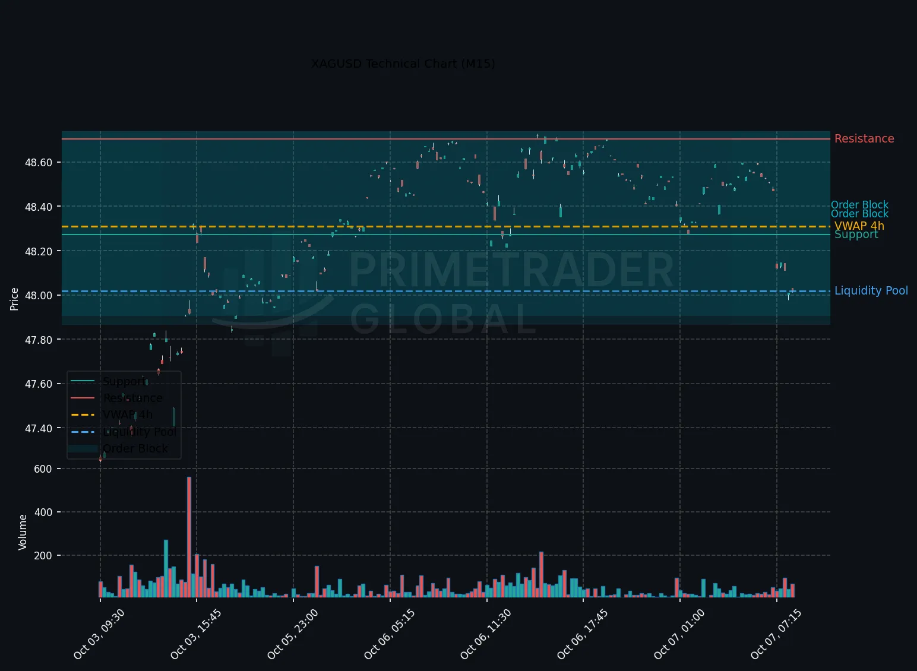
Task: Click the Oct 06, 05:15 time label
Action: point(389,634)
